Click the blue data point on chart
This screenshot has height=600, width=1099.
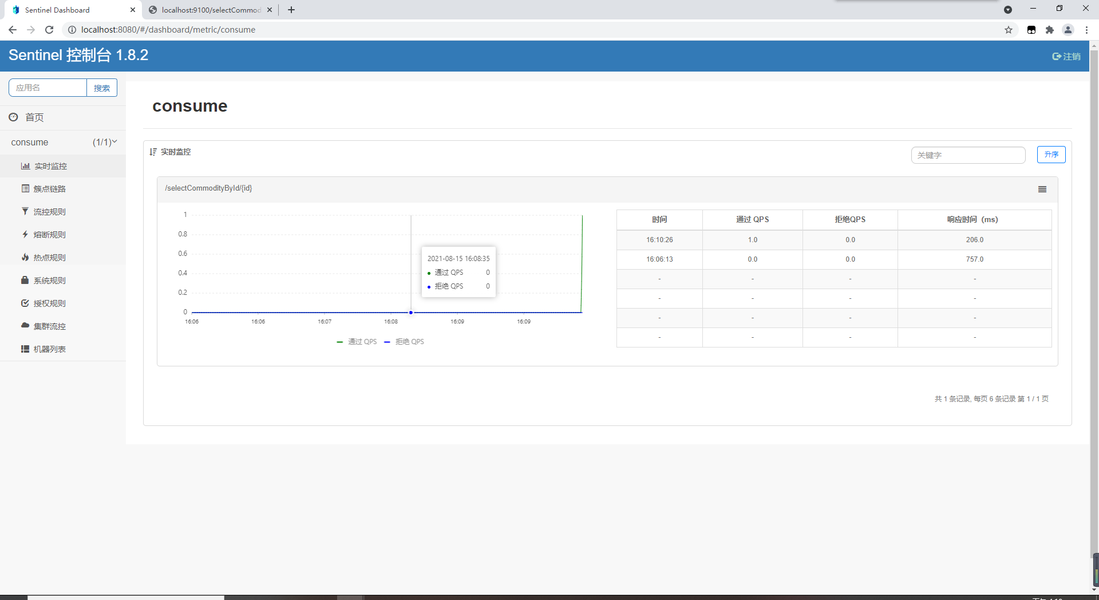coord(411,313)
